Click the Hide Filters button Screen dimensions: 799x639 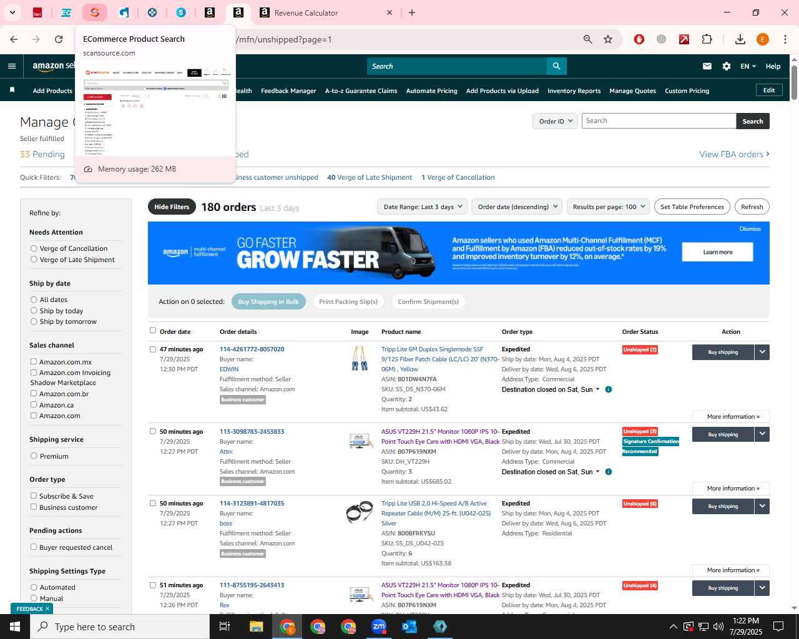[172, 207]
